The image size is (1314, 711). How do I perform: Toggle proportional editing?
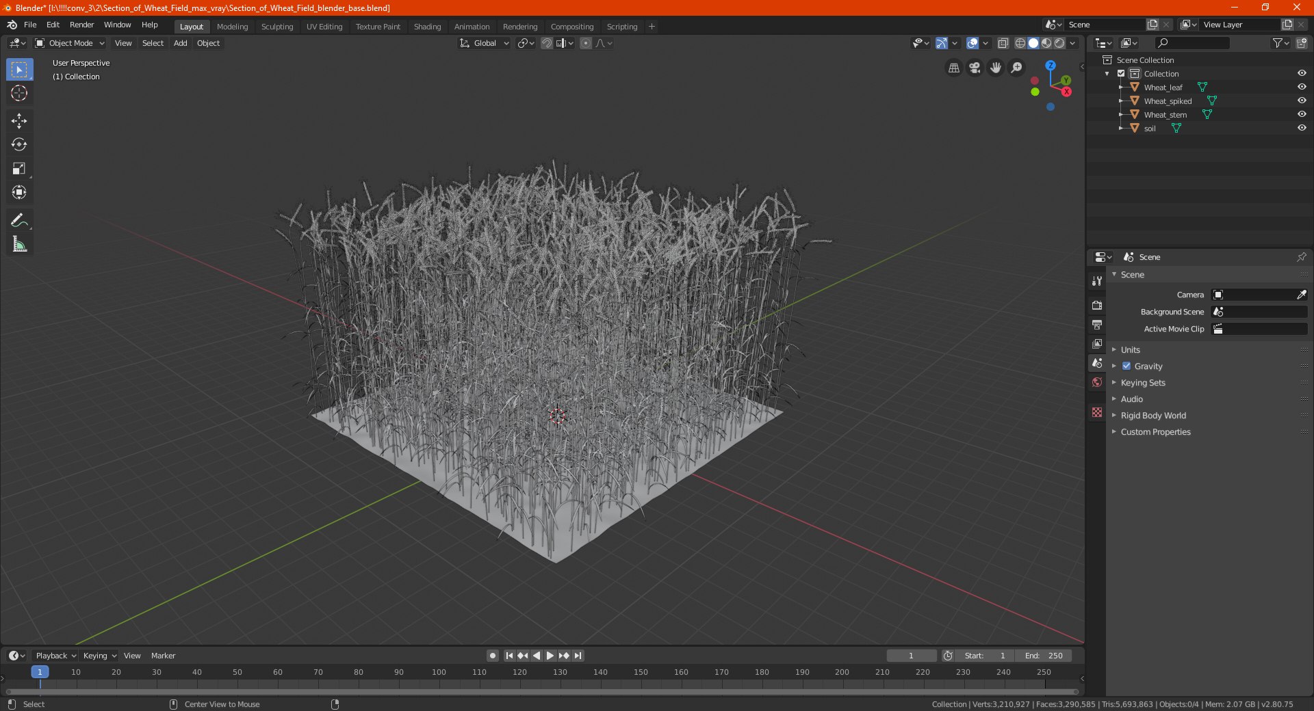coord(586,43)
